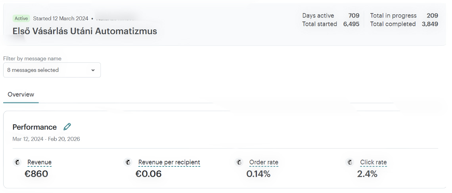Click the Revenue metric label
Viewport: 452px width, 193px height.
(40, 162)
